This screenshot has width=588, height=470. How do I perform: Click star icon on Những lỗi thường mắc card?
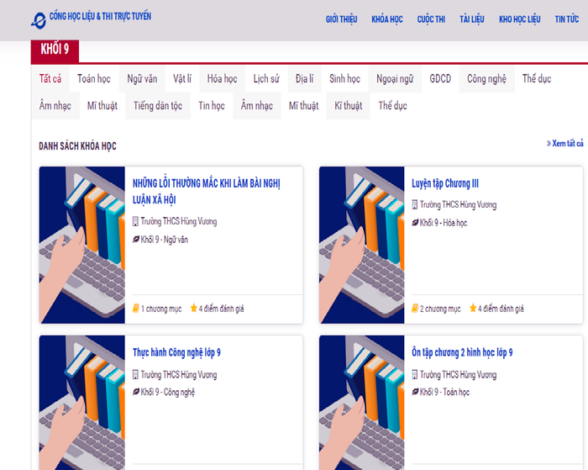point(194,309)
